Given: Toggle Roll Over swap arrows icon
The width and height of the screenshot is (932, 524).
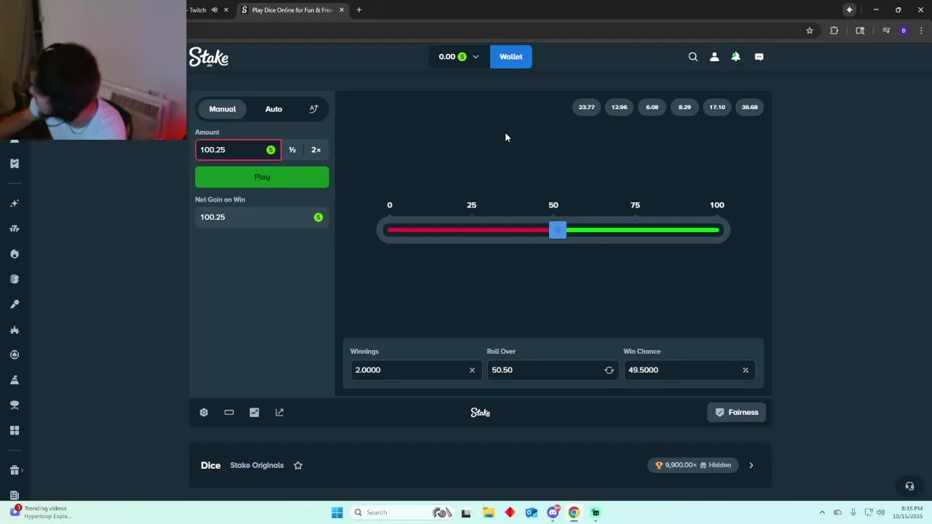Looking at the screenshot, I should [x=609, y=370].
